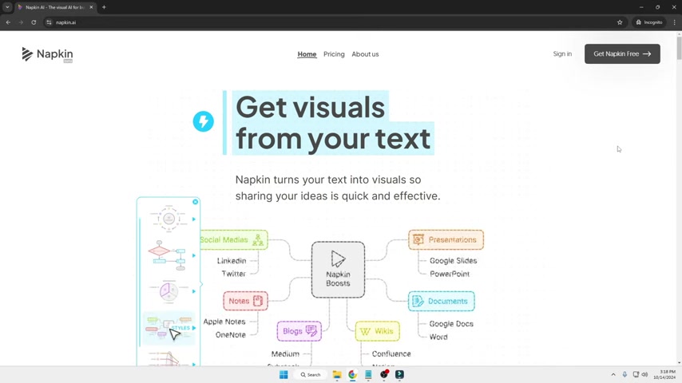The height and width of the screenshot is (383, 682).
Task: Click the Confluence text
Action: pyautogui.click(x=391, y=353)
